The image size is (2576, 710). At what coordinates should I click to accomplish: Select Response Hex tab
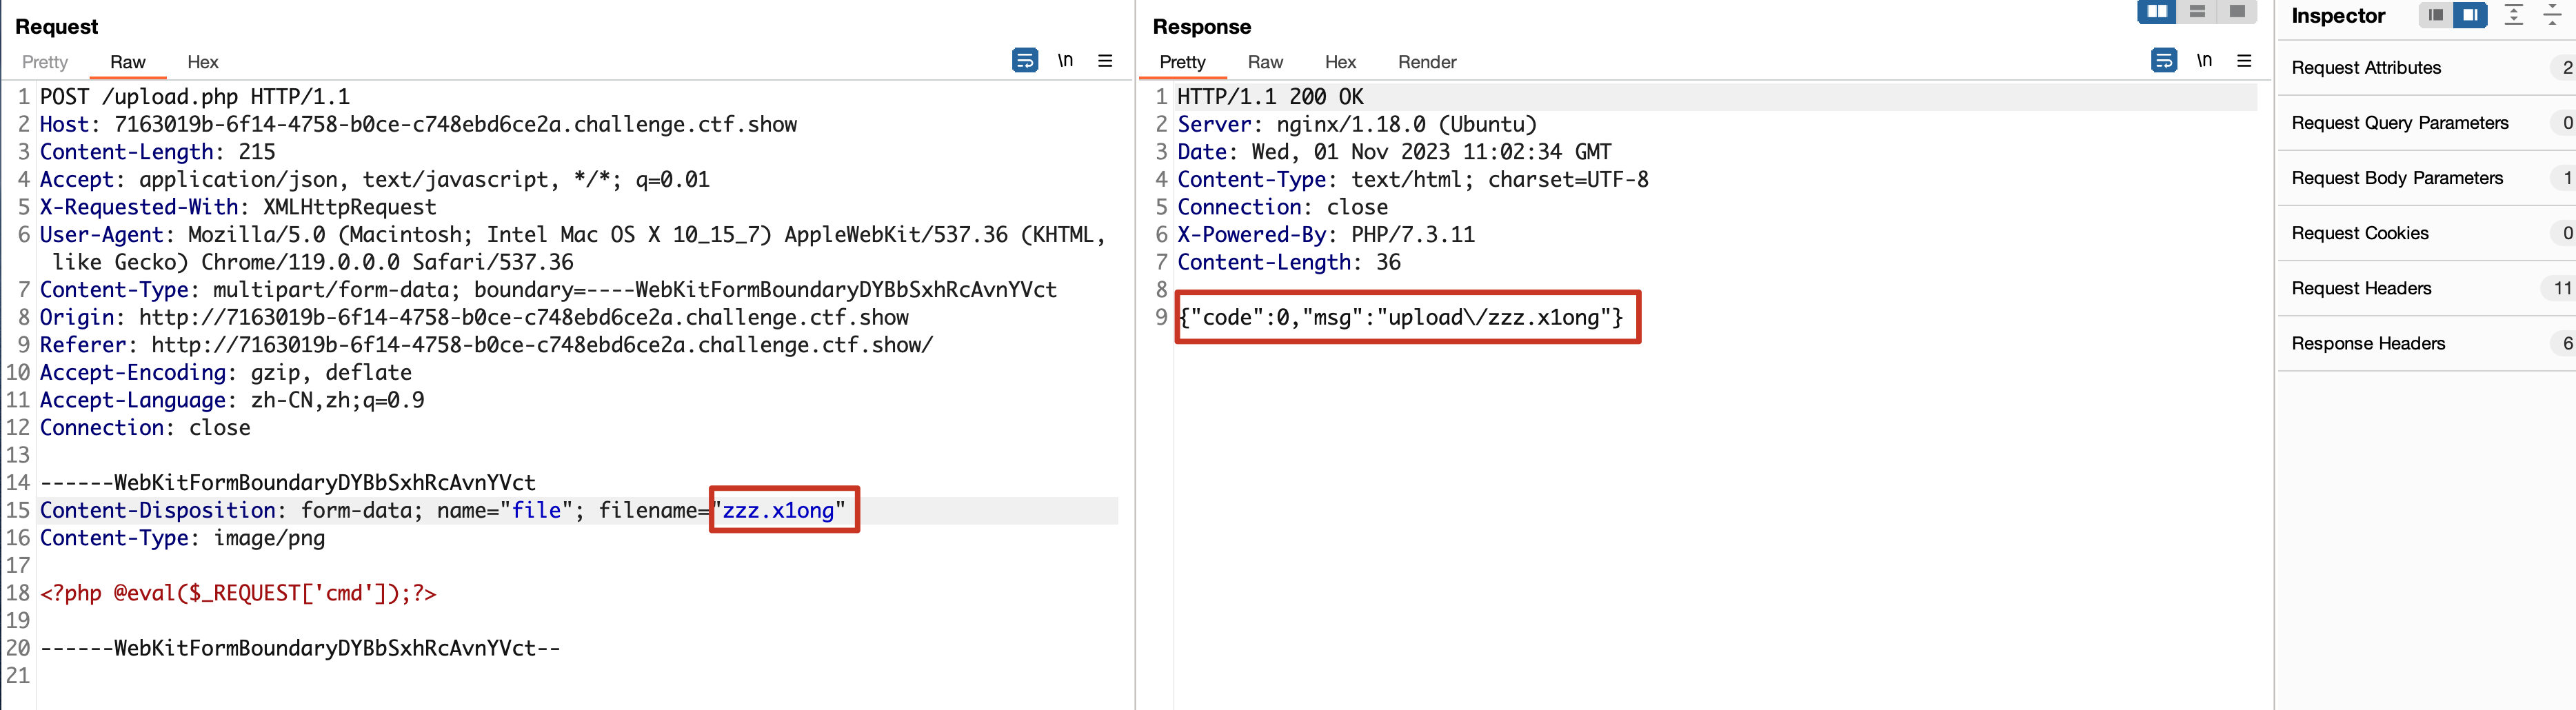1341,62
